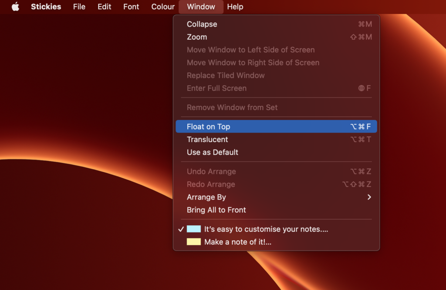The height and width of the screenshot is (290, 446).
Task: Open the Apple menu
Action: tap(15, 7)
